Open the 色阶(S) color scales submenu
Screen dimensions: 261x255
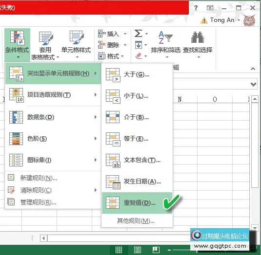coord(53,139)
